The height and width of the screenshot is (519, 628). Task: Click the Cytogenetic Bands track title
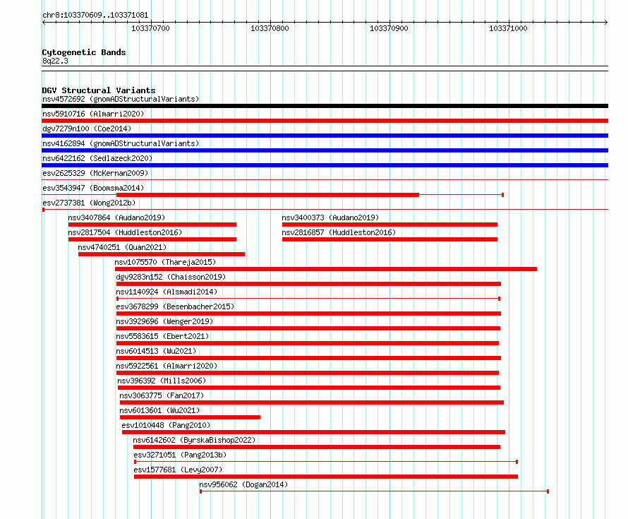pos(84,52)
